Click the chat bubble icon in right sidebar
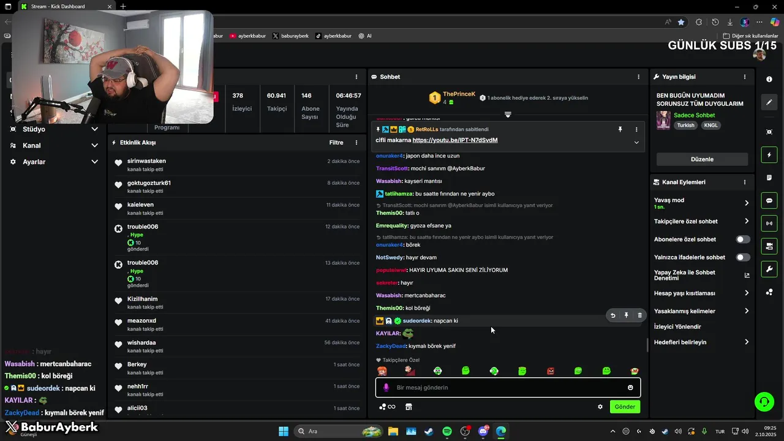This screenshot has width=784, height=441. point(769,200)
